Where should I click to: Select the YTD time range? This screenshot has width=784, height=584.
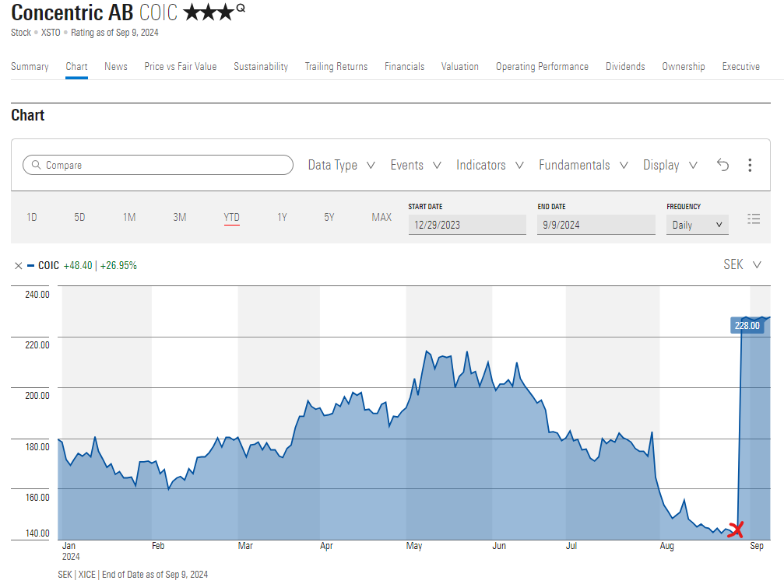point(231,217)
